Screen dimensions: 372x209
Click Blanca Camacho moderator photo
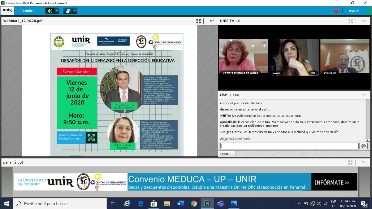coord(123,131)
